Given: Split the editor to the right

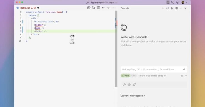Looking at the screenshot, I should [99, 8].
